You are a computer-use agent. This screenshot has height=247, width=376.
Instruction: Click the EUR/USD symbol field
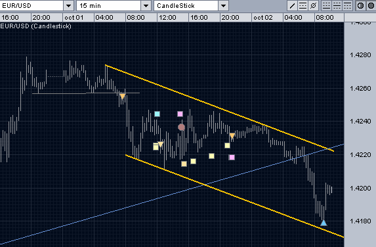(31, 5)
